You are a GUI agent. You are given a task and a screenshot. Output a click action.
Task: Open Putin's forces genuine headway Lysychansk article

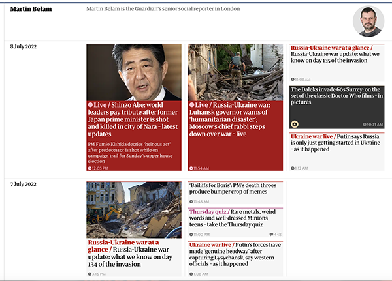(235, 254)
